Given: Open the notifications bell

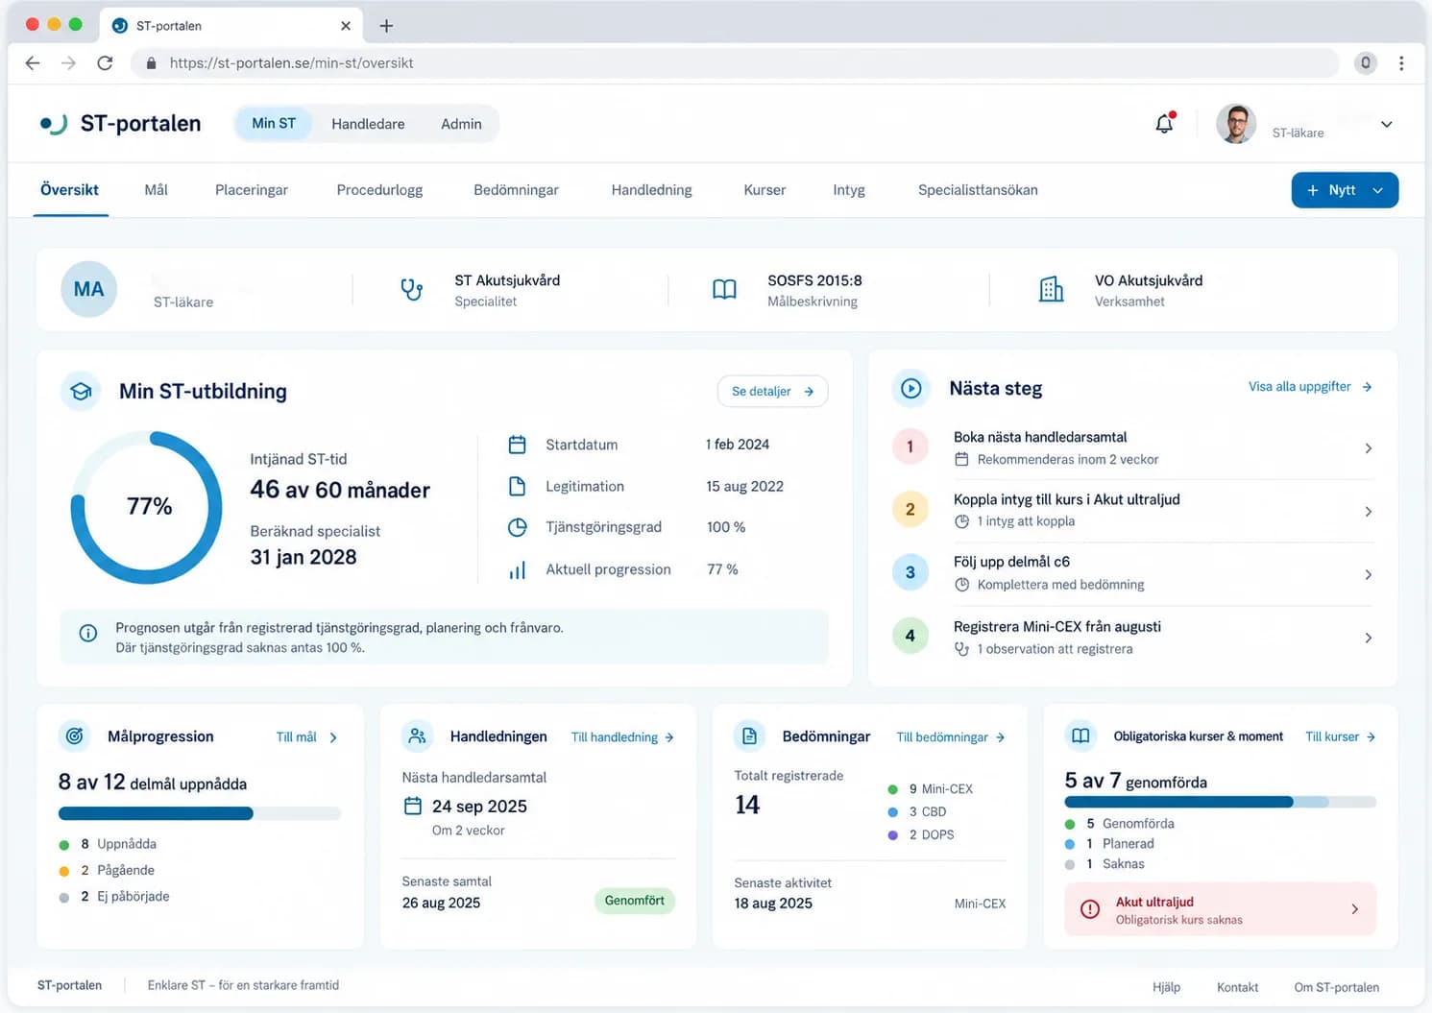Looking at the screenshot, I should point(1164,124).
